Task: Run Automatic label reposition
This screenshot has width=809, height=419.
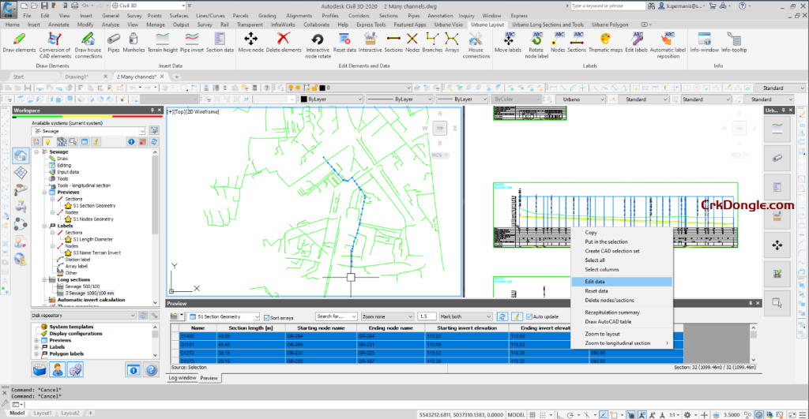Action: (668, 45)
